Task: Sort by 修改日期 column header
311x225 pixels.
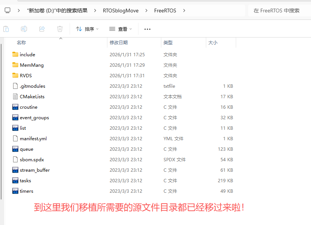Action: [119, 43]
